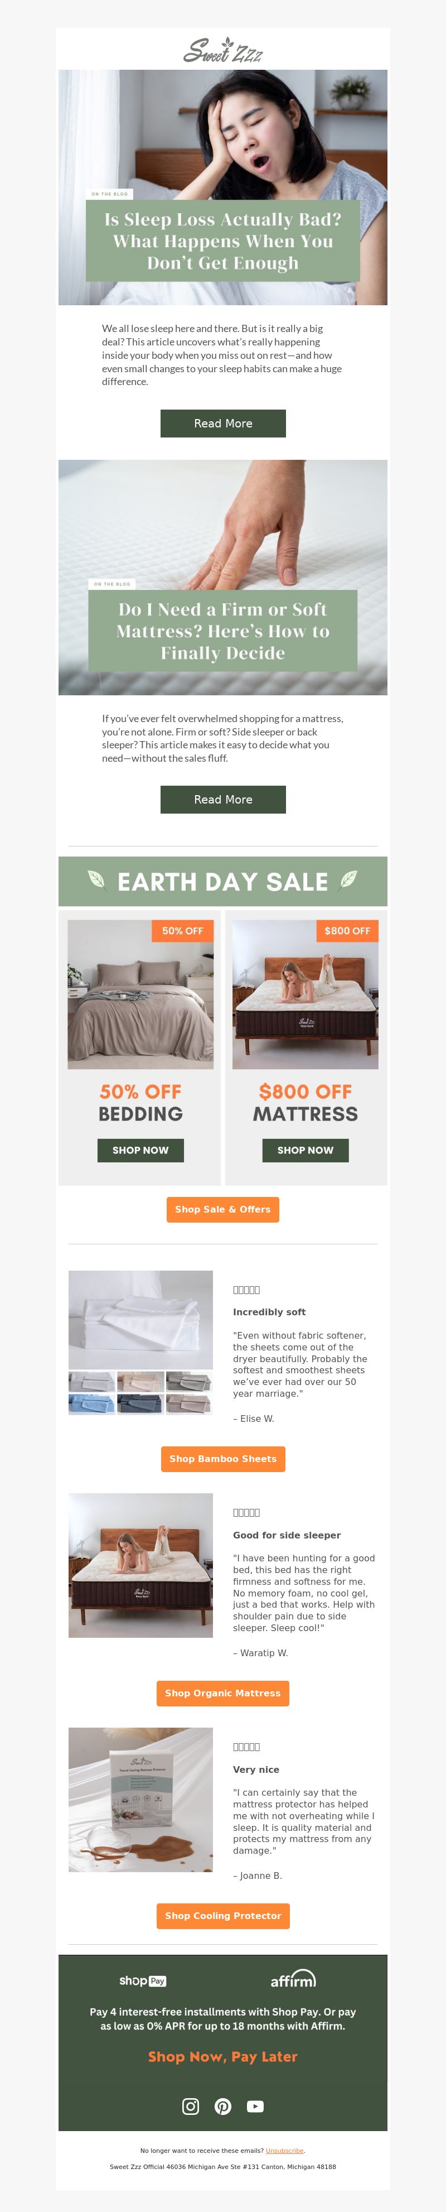
Task: Click the Shop Now, Pay Later link
Action: pos(223,2056)
